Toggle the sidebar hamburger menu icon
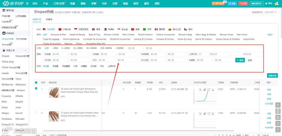 [27, 3]
